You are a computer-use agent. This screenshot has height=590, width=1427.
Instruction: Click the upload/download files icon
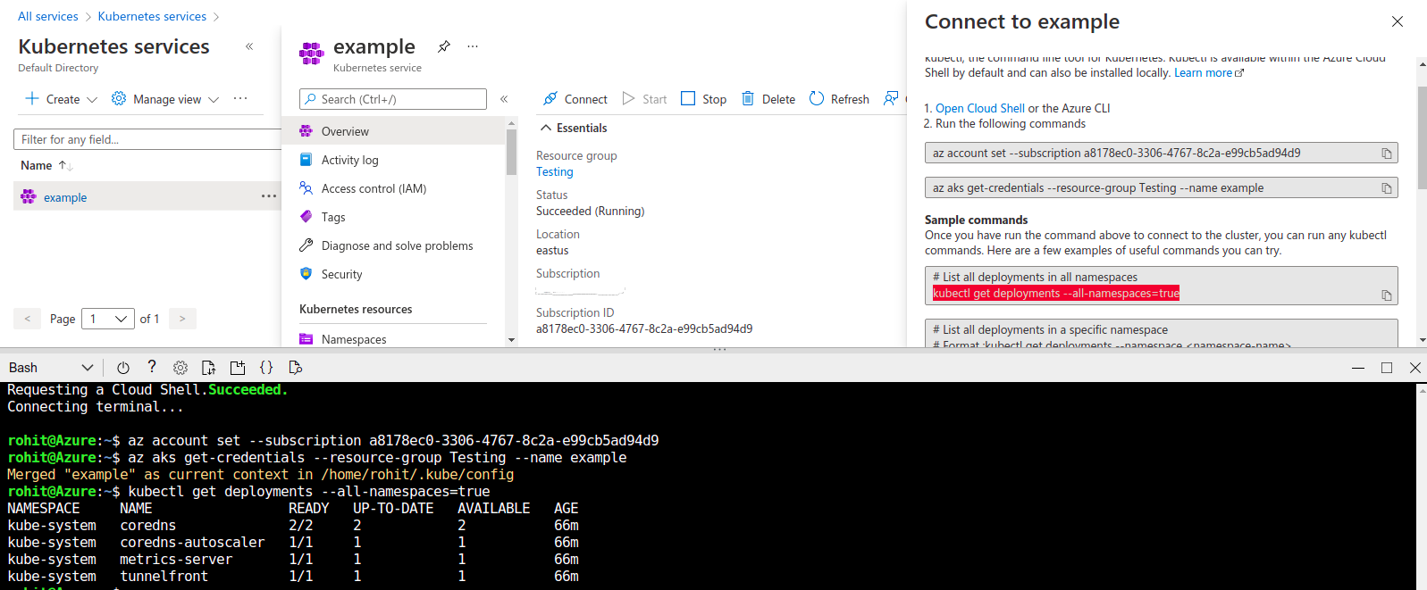pos(209,368)
